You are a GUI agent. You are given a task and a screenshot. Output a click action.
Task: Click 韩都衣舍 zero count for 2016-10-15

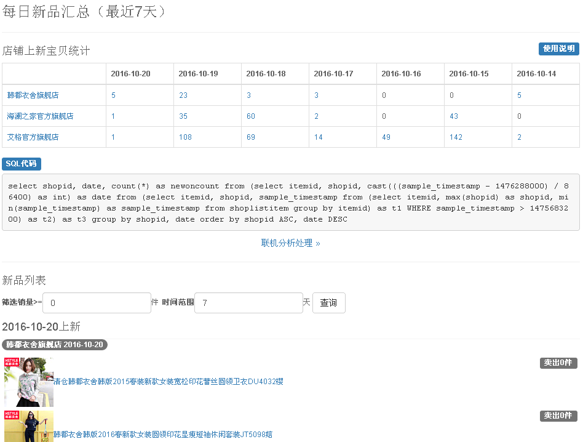(x=452, y=95)
